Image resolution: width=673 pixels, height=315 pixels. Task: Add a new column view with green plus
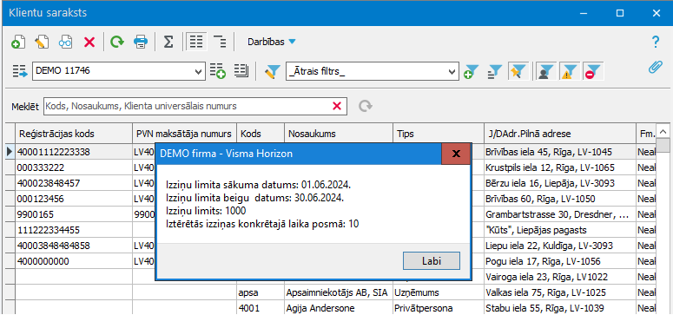218,71
